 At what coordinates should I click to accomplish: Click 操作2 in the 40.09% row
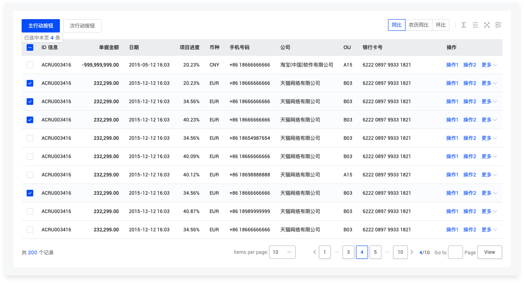tap(470, 156)
